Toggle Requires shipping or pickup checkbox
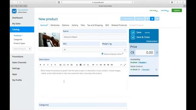 click(102, 54)
